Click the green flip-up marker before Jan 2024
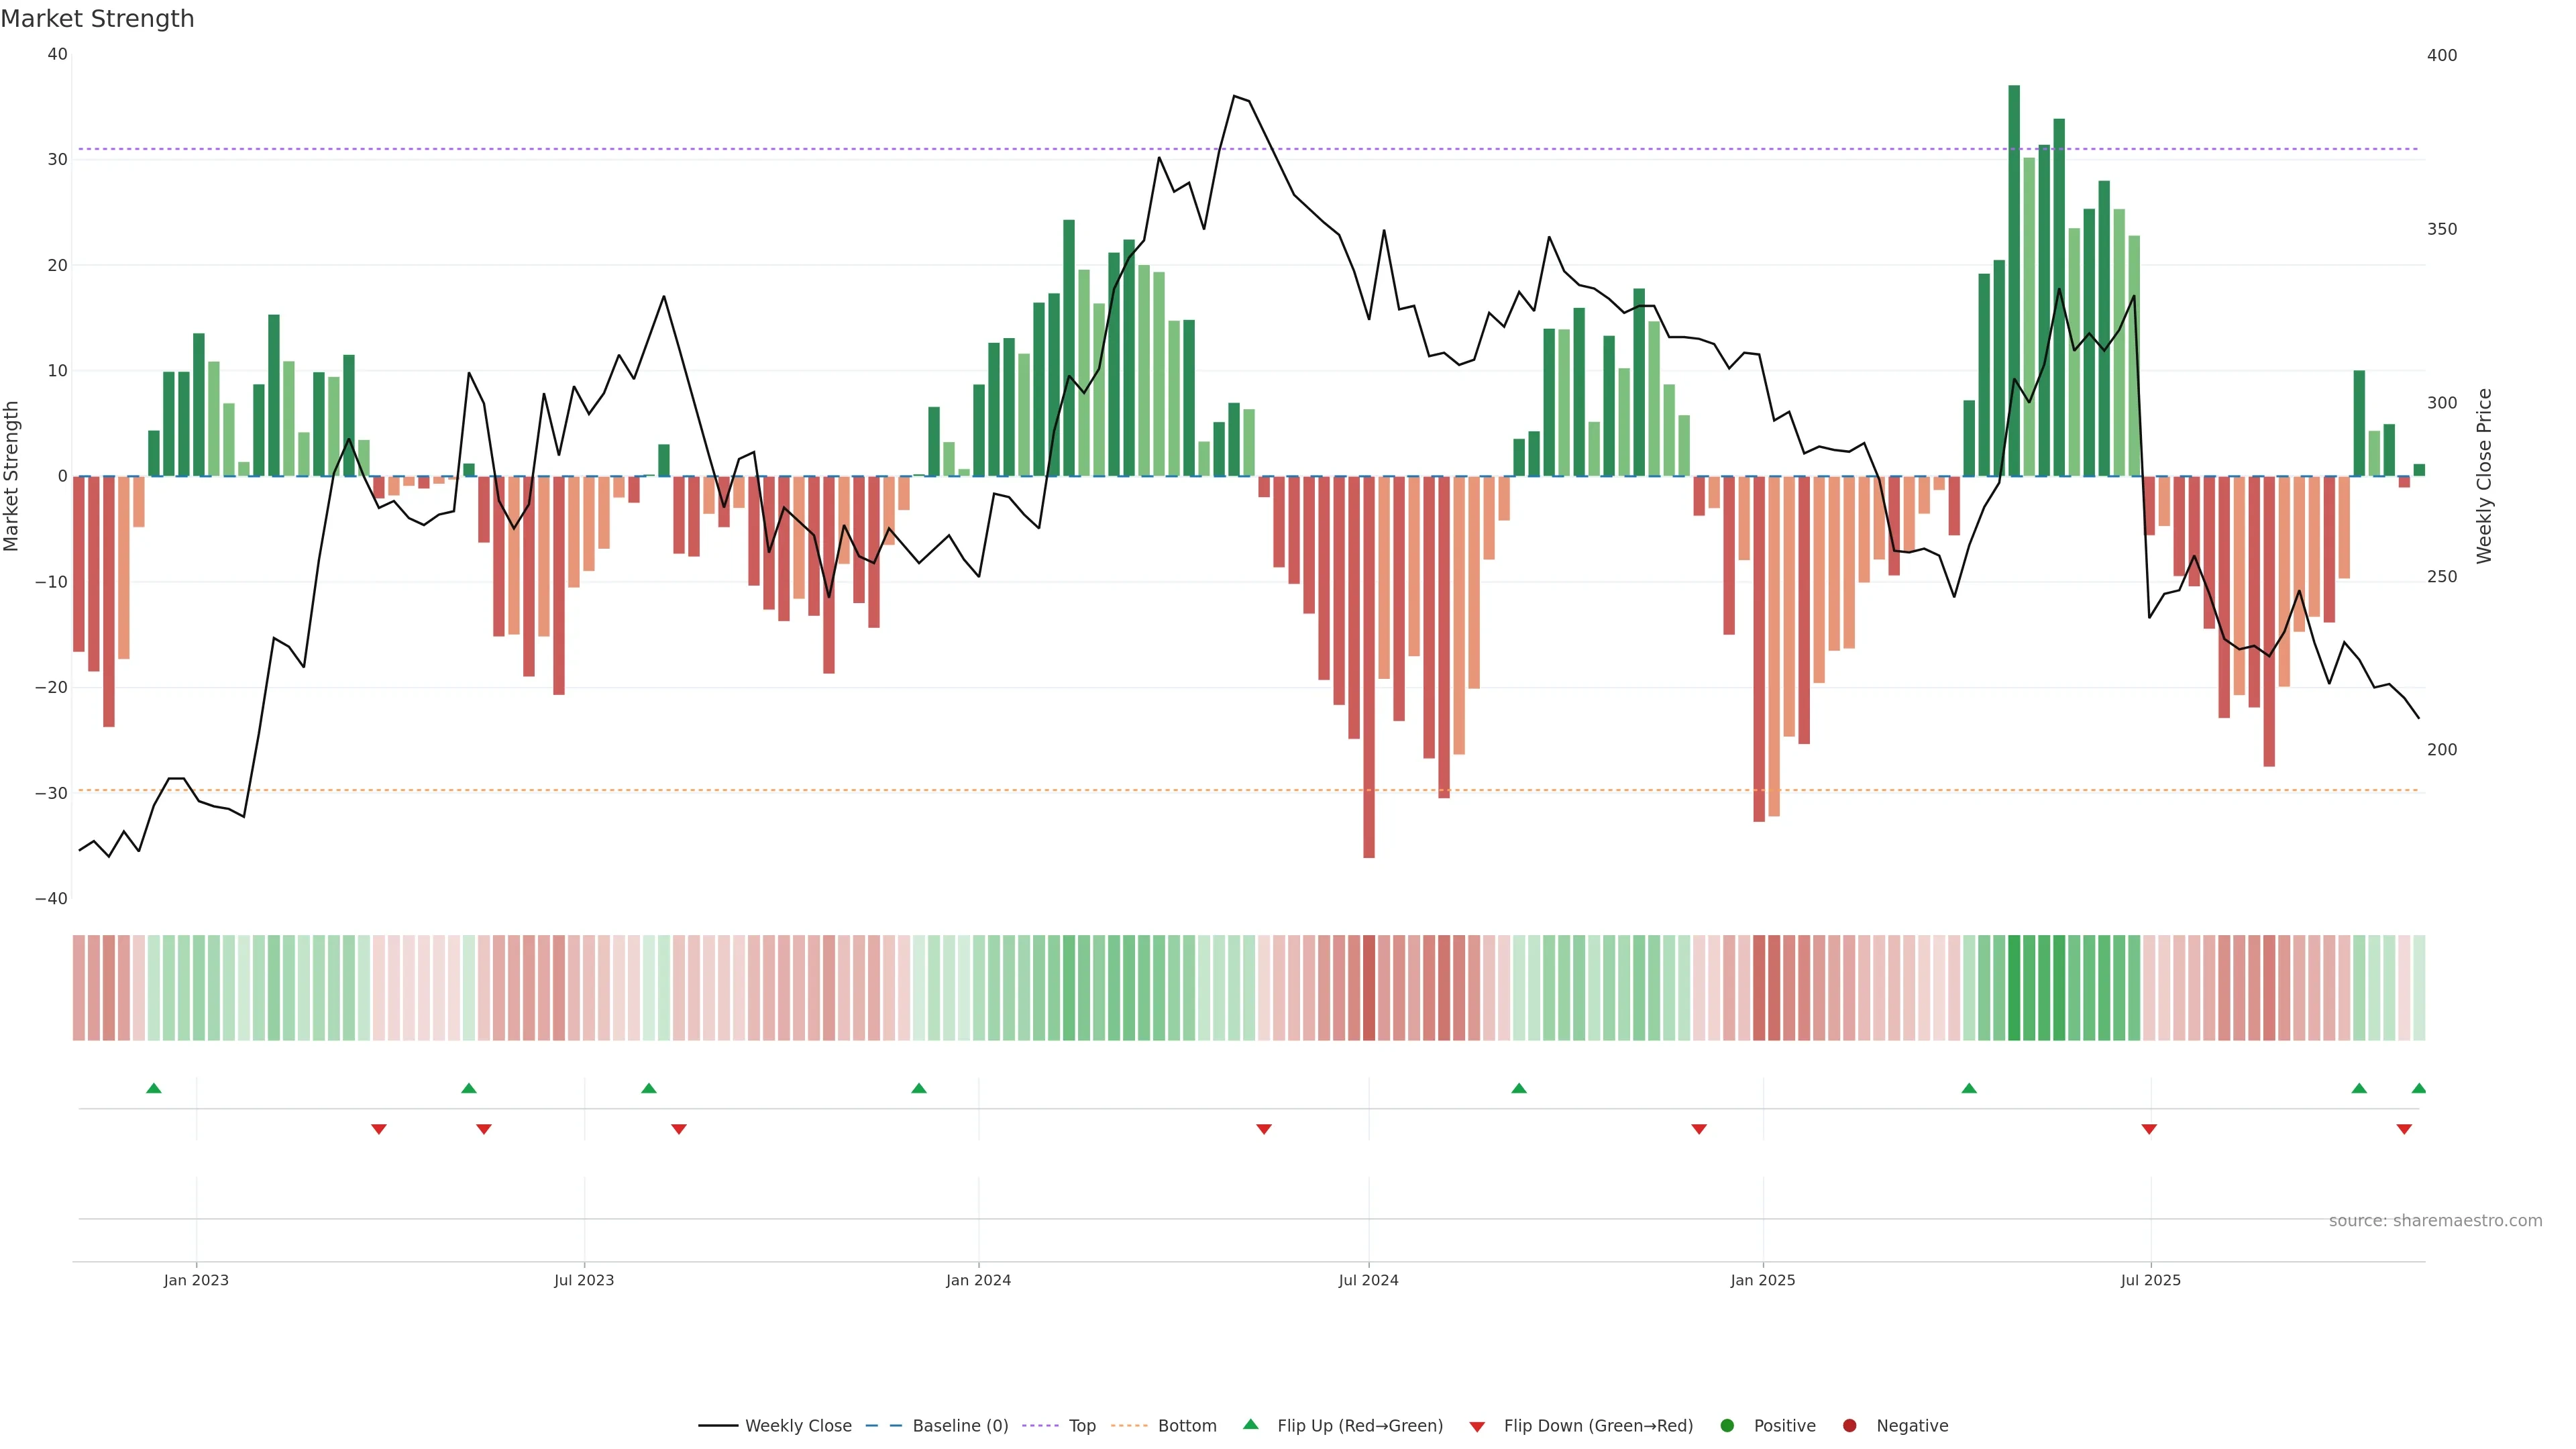Viewport: 2576px width, 1449px height. click(x=919, y=1088)
